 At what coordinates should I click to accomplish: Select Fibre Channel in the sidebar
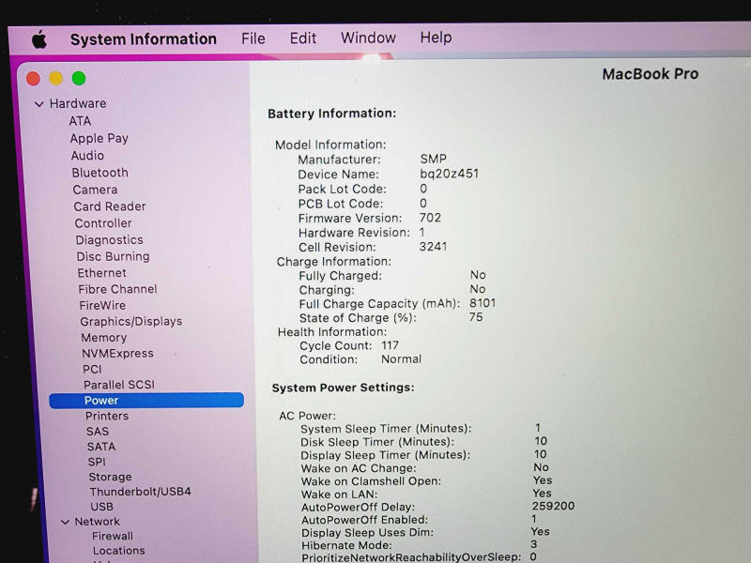pos(118,289)
